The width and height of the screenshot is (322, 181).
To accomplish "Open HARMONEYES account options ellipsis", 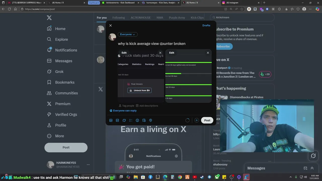I will [88, 165].
